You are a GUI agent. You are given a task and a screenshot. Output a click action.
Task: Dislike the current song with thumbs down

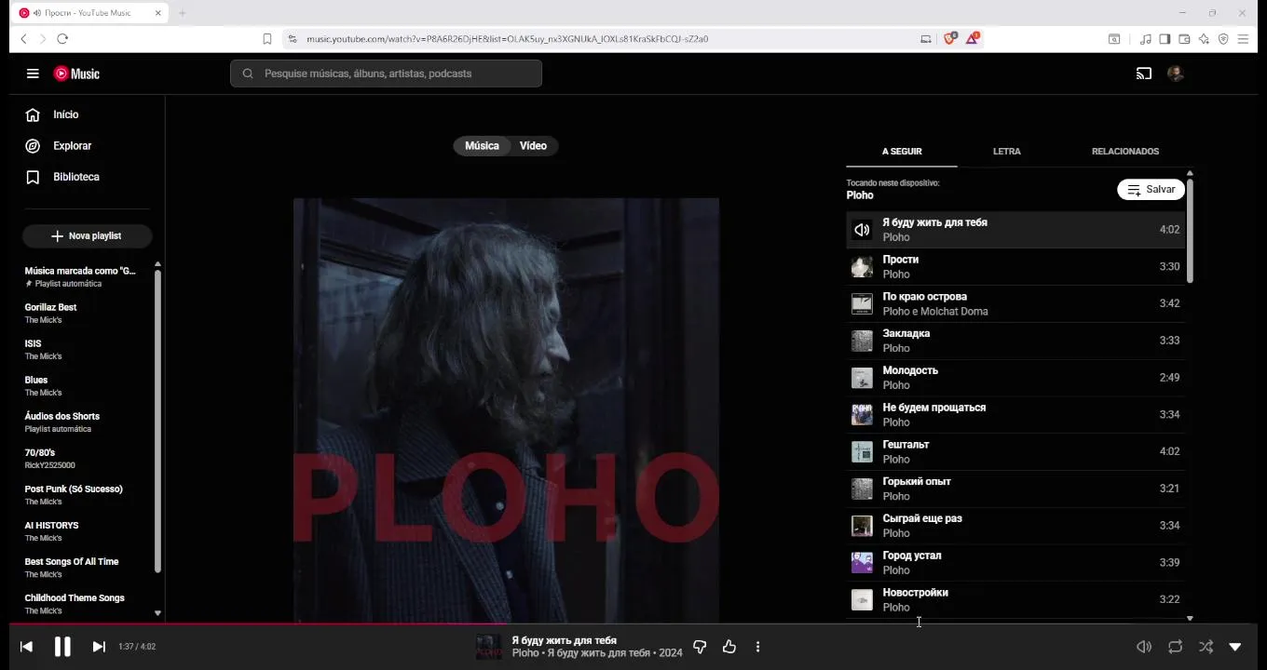(700, 647)
